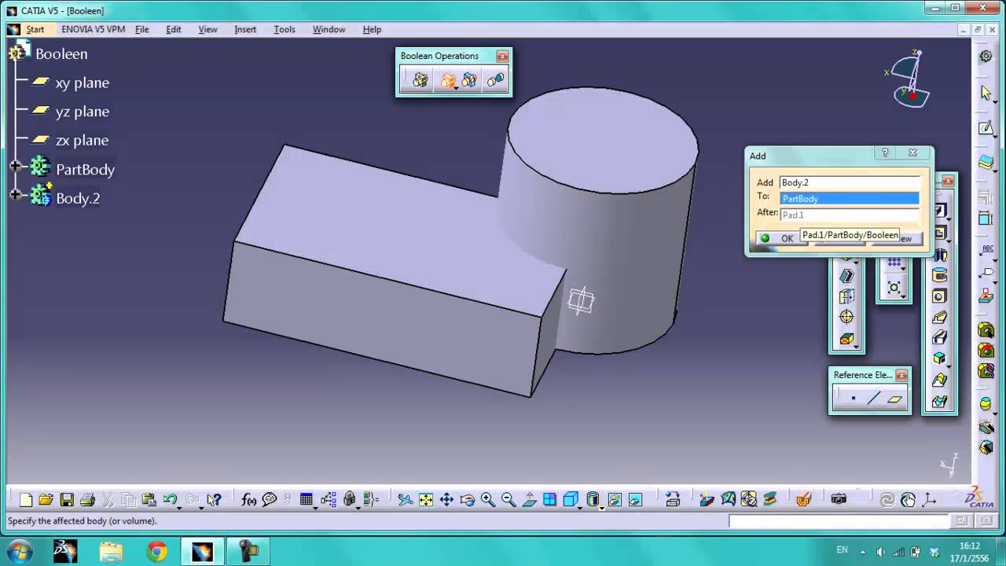The image size is (1006, 566).
Task: Click the Normal View icon
Action: 529,499
